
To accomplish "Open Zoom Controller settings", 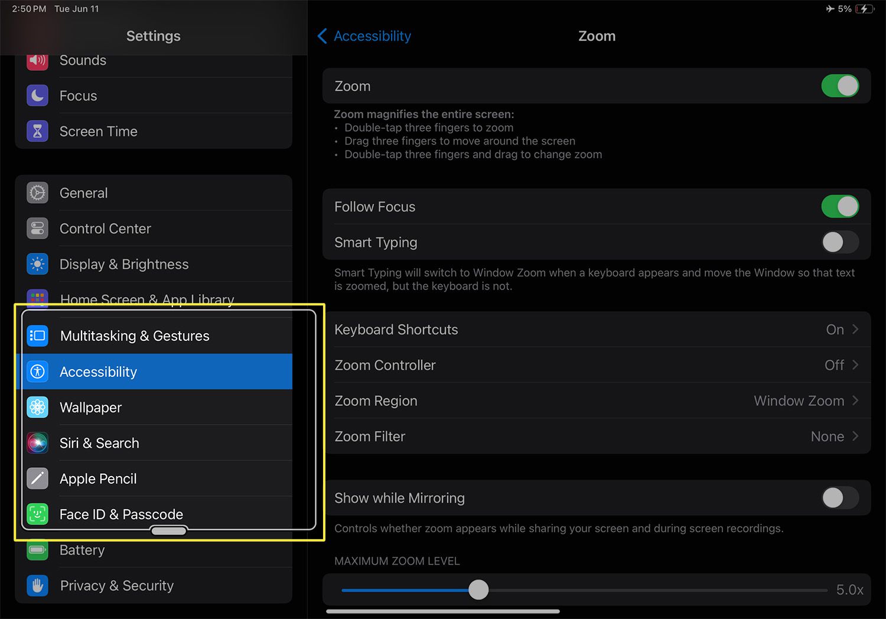I will (596, 365).
